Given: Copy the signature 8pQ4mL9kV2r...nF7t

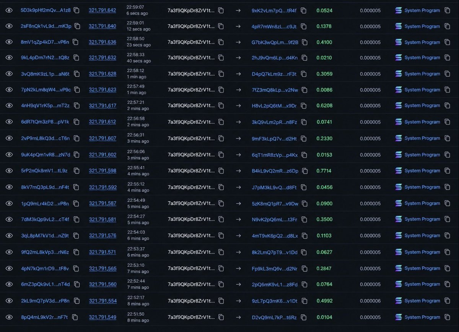Looking at the screenshot, I should (x=75, y=317).
